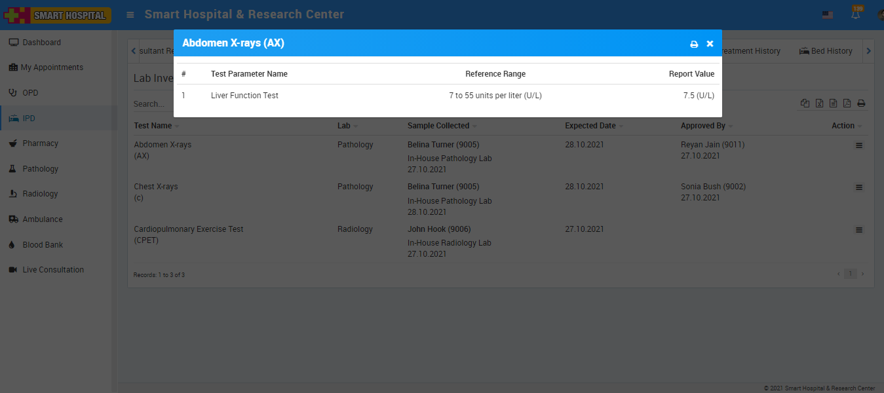Open action menu for Cardiopulmonary Exercise Test

click(x=859, y=230)
